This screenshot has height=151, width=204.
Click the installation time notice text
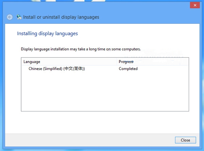coord(81,49)
